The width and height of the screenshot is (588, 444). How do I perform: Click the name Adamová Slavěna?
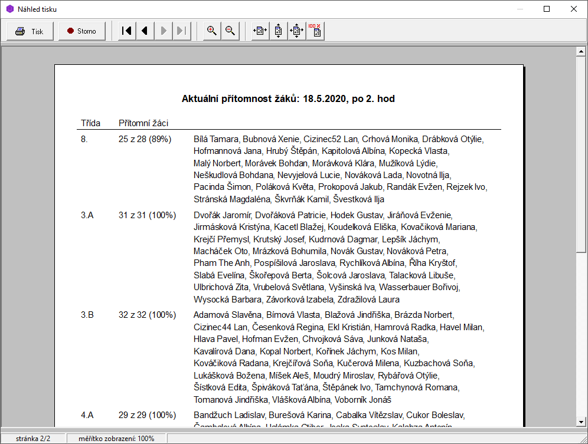(228, 315)
